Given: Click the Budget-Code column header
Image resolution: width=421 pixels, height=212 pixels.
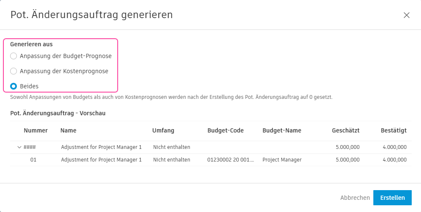Looking at the screenshot, I should click(225, 130).
